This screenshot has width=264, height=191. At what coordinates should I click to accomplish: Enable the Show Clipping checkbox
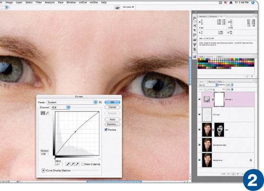pyautogui.click(x=82, y=164)
